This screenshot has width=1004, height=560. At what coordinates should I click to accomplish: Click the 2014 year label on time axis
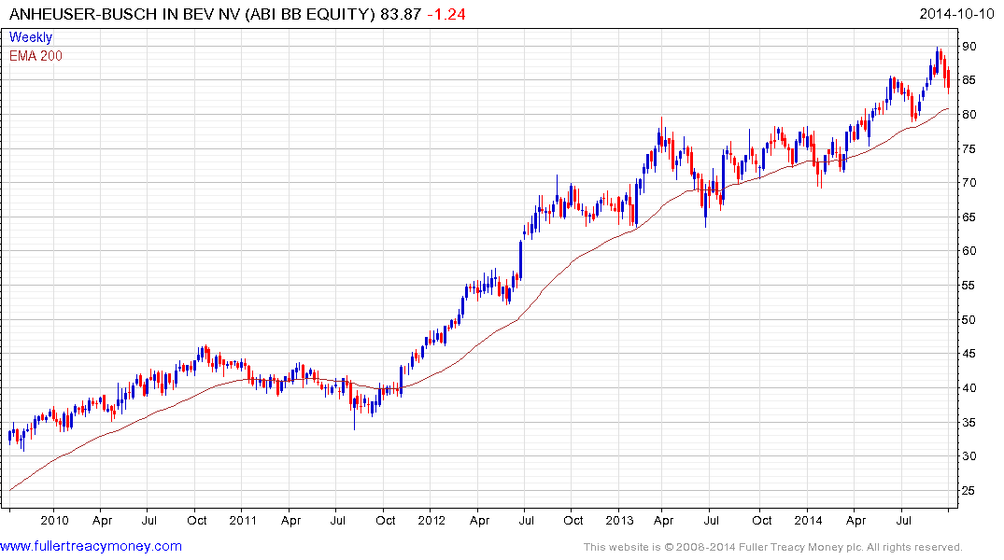coord(808,520)
